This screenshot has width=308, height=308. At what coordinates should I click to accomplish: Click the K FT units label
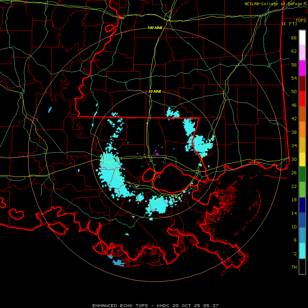click(289, 24)
